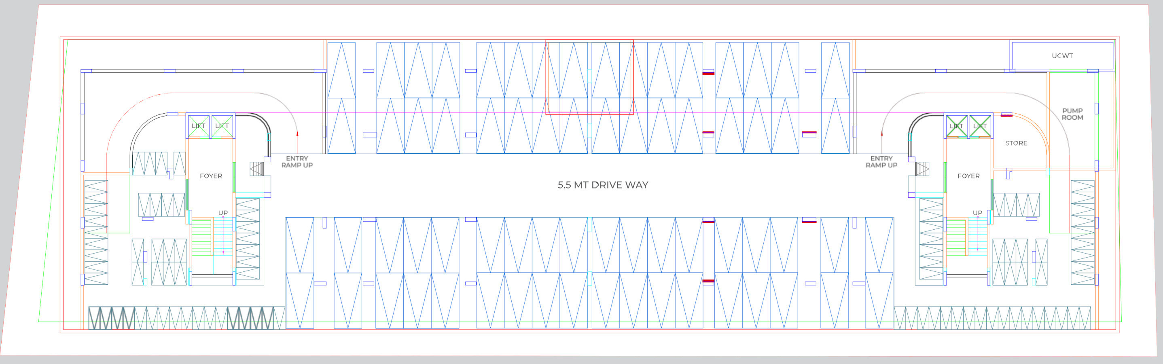Select the FOYER label in right core
Screen dimensions: 1163x364
pyautogui.click(x=968, y=176)
